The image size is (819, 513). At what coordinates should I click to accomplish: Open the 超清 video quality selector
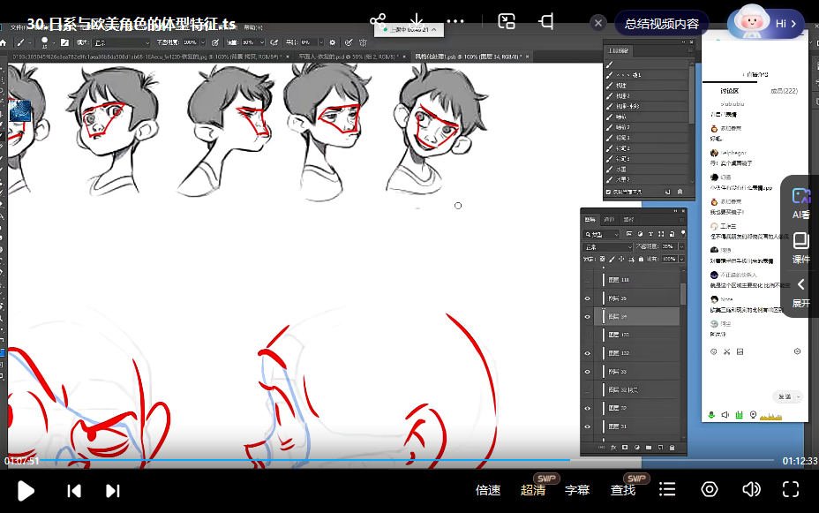coord(533,490)
